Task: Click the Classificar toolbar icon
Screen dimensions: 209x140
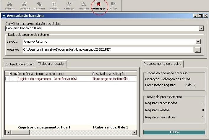Action: (39, 5)
